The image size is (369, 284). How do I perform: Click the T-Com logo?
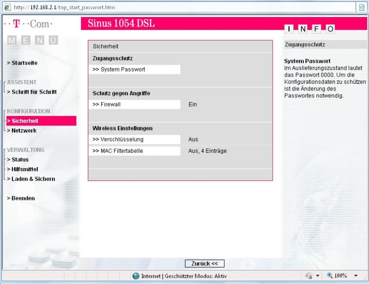pos(28,24)
